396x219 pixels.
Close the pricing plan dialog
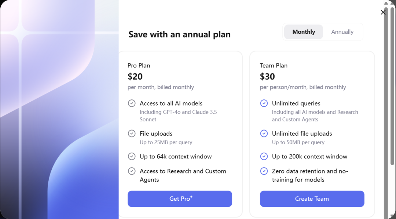coord(383,12)
